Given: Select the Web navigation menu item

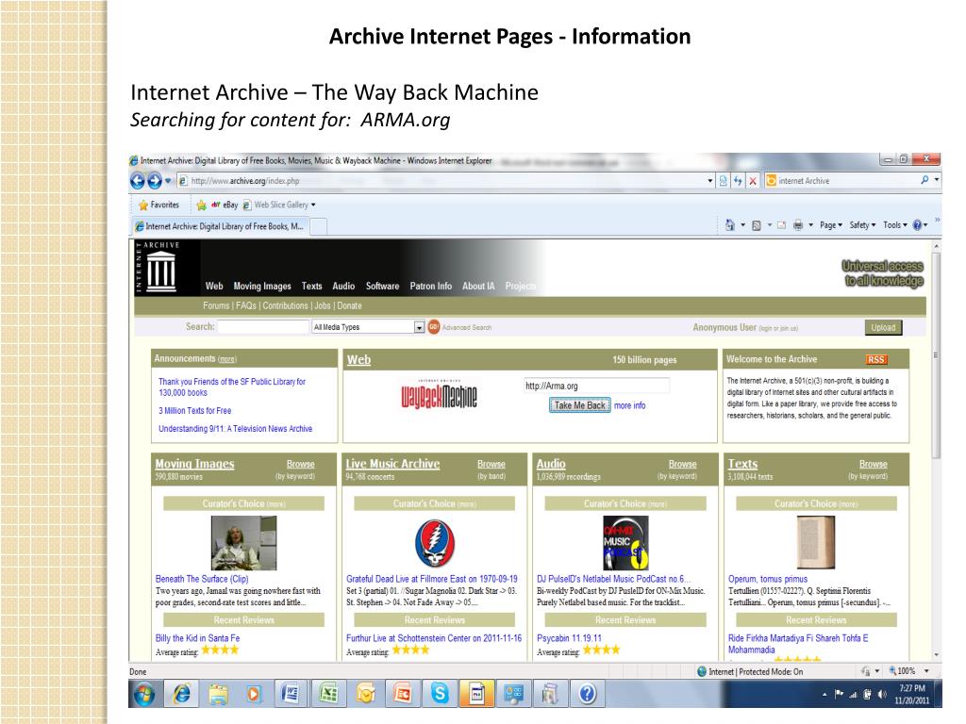Looking at the screenshot, I should (214, 286).
